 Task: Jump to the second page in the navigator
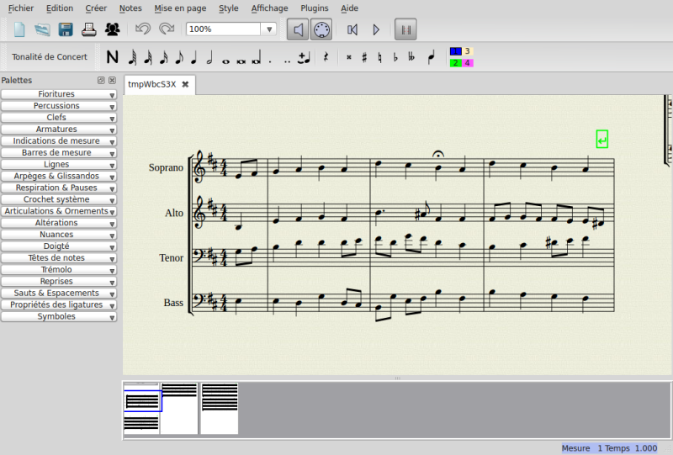pyautogui.click(x=179, y=408)
